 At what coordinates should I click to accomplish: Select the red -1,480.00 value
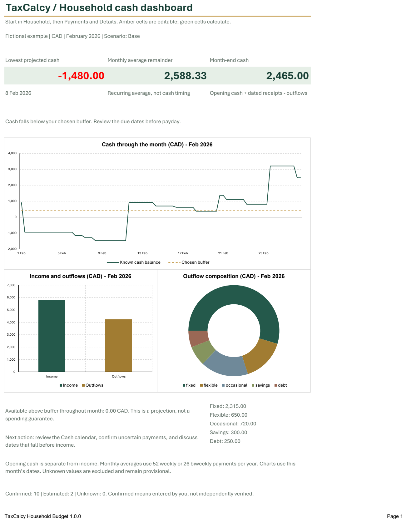(81, 76)
